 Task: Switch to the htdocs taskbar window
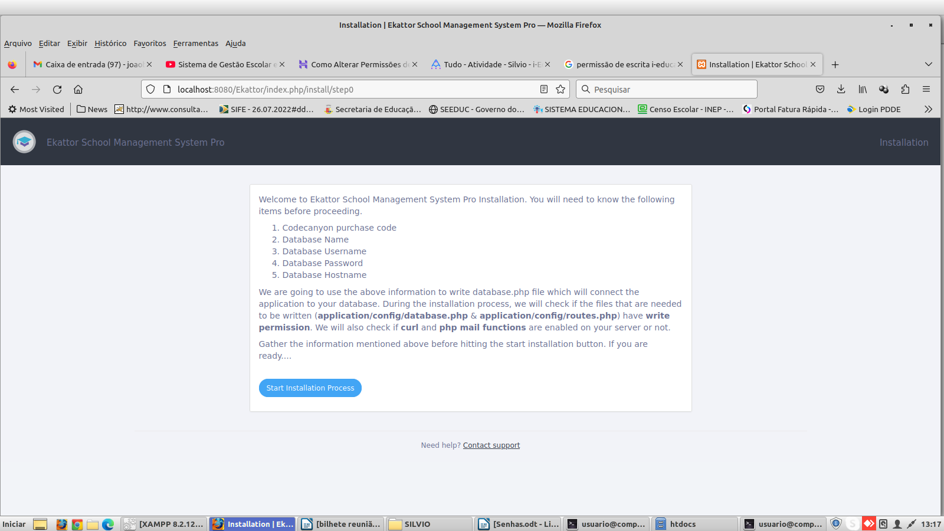(695, 524)
